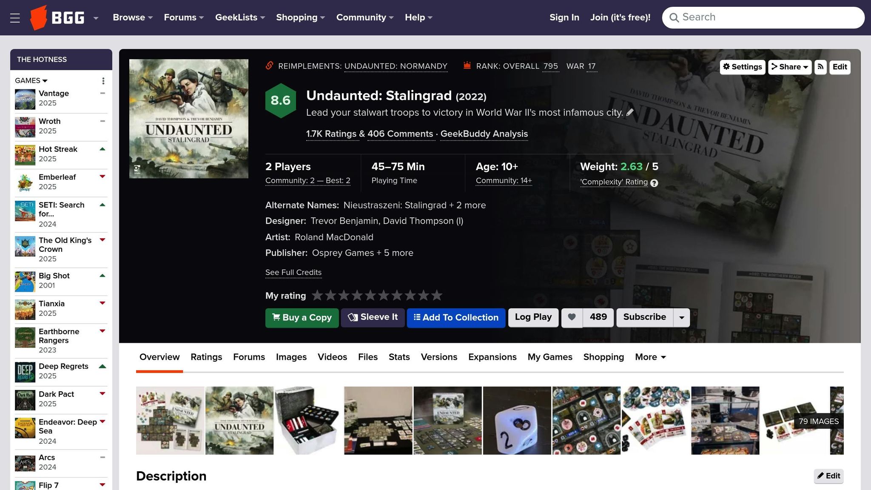The image size is (871, 490).
Task: Click Hot Streak thumbnail in Hotness
Action: [x=25, y=155]
